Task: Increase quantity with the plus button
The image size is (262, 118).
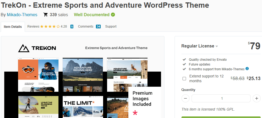Action: [257, 98]
